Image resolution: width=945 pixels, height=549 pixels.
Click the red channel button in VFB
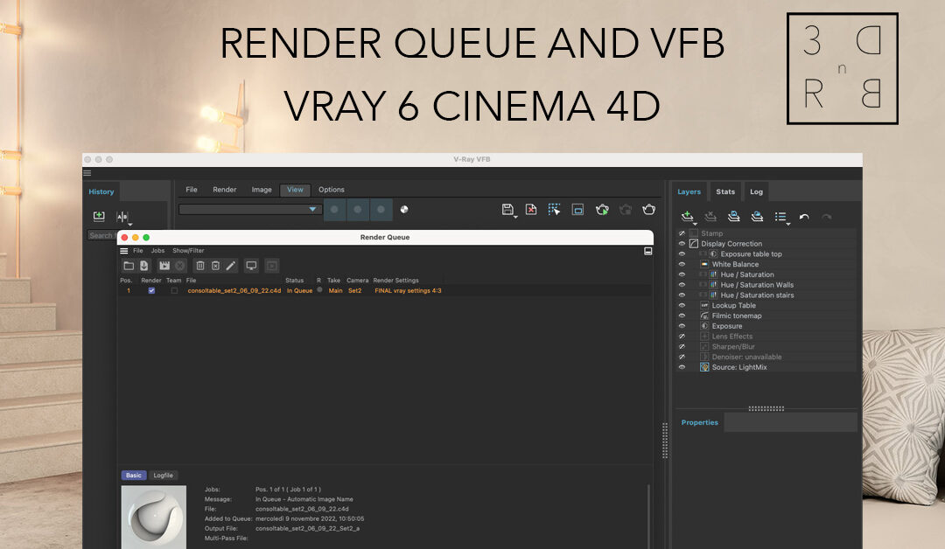tap(334, 210)
